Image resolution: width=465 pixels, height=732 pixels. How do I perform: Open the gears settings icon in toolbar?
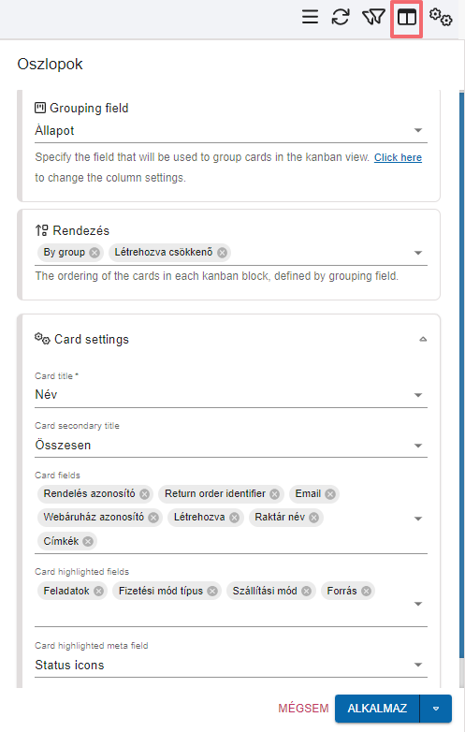tap(441, 17)
